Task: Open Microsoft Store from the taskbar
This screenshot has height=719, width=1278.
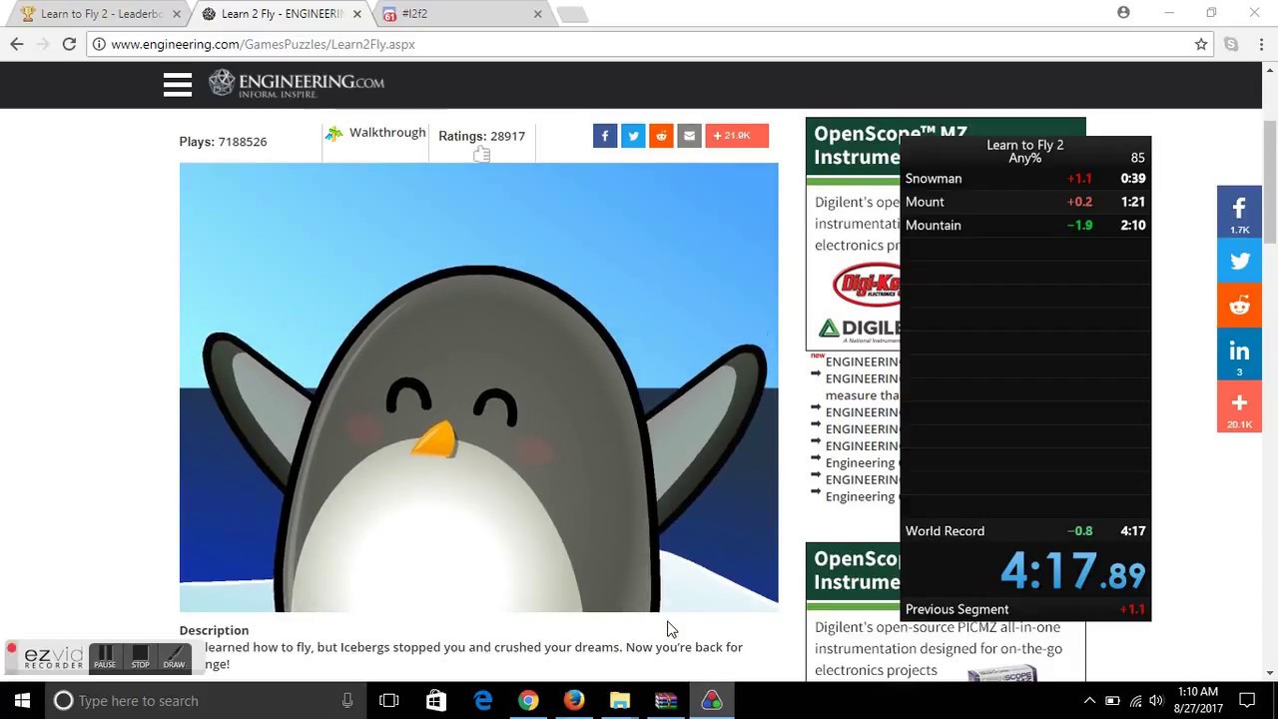Action: 436,701
